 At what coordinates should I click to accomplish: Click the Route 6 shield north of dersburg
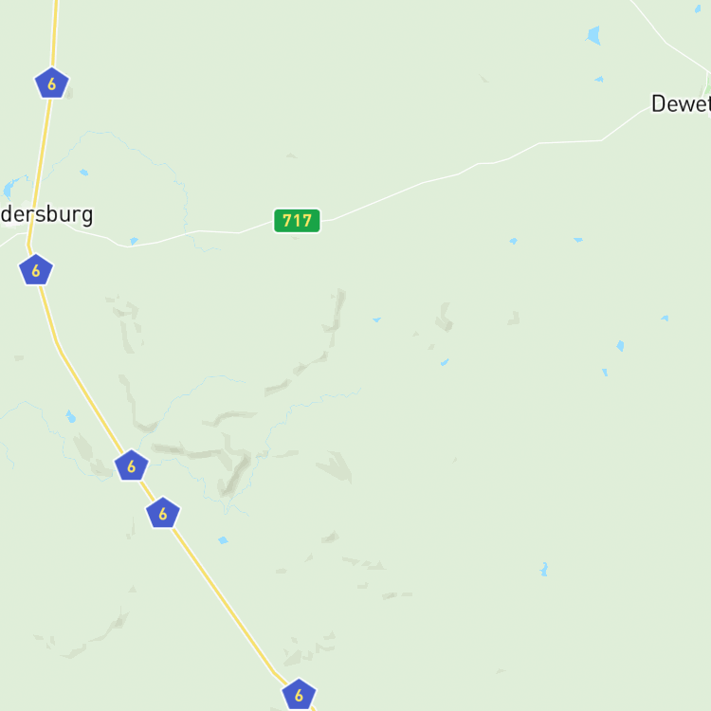pos(52,83)
